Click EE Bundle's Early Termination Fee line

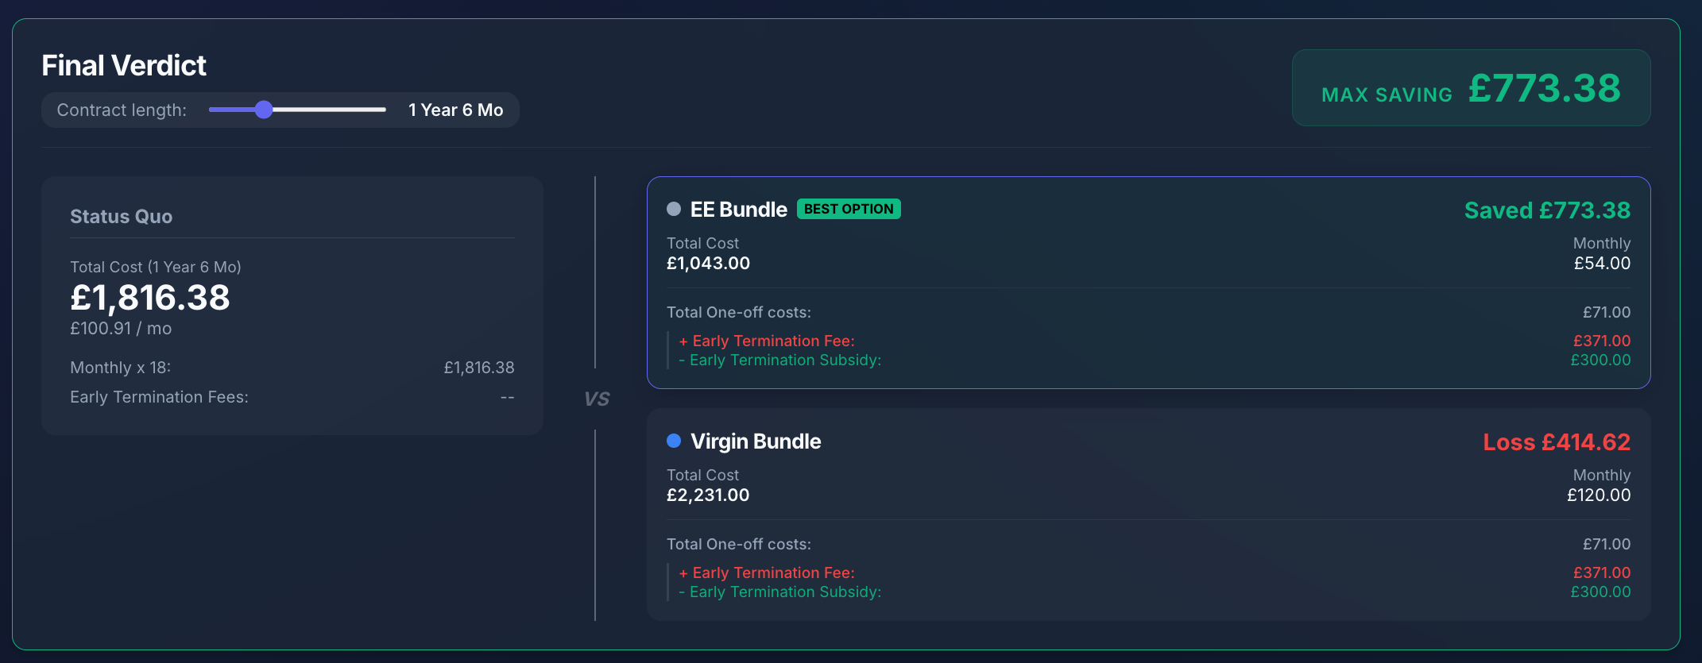coord(767,341)
